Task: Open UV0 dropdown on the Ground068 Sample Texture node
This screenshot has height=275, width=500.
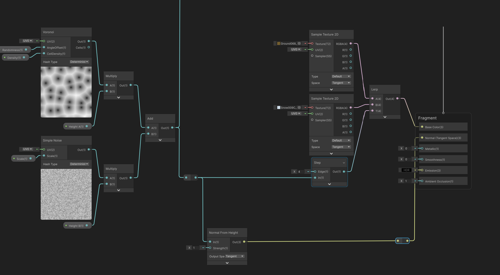Action: pos(296,49)
